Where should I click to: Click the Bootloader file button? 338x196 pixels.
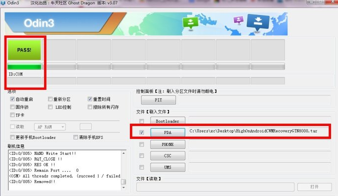(x=168, y=121)
